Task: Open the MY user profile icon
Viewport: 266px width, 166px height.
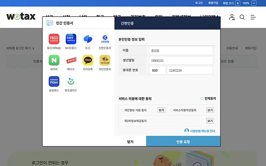Action: coord(232,17)
